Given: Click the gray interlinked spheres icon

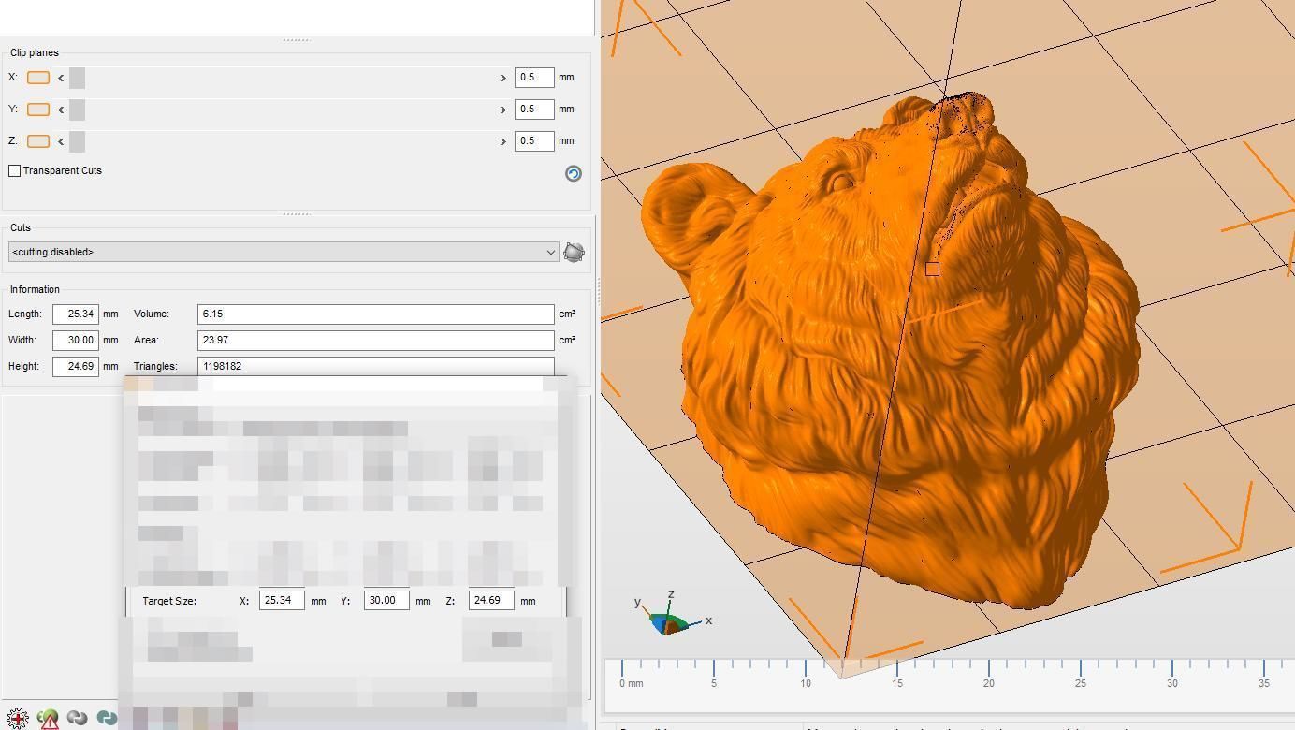Looking at the screenshot, I should [78, 718].
